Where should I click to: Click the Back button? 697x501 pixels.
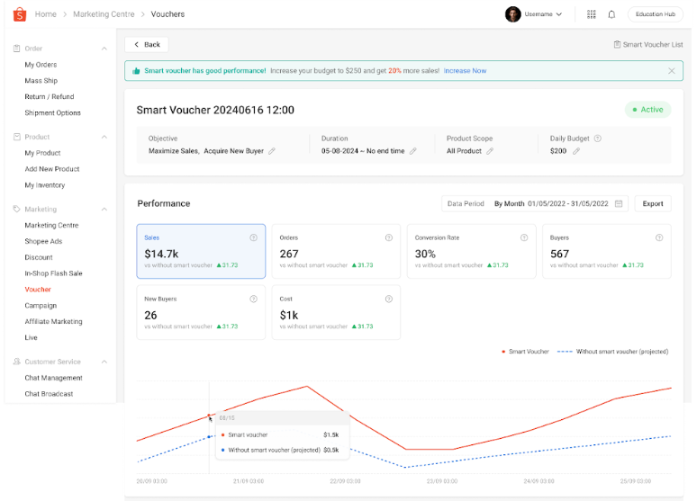(x=146, y=44)
